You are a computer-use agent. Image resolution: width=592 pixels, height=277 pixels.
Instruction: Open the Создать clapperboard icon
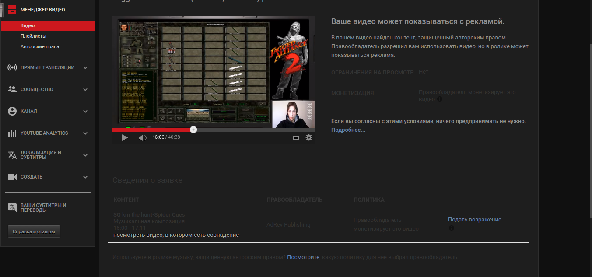point(11,176)
